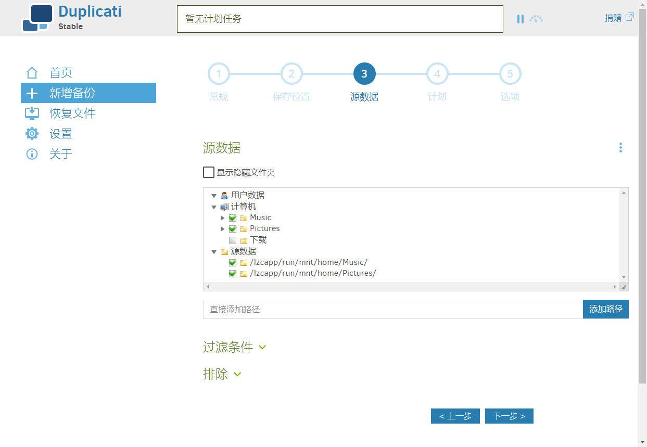
Task: Uncheck the Music folder checkbox under 计算机
Action: pos(233,218)
